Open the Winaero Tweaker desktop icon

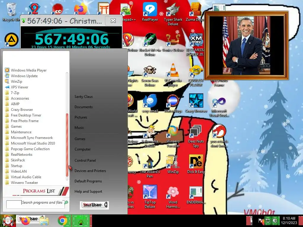point(173,136)
